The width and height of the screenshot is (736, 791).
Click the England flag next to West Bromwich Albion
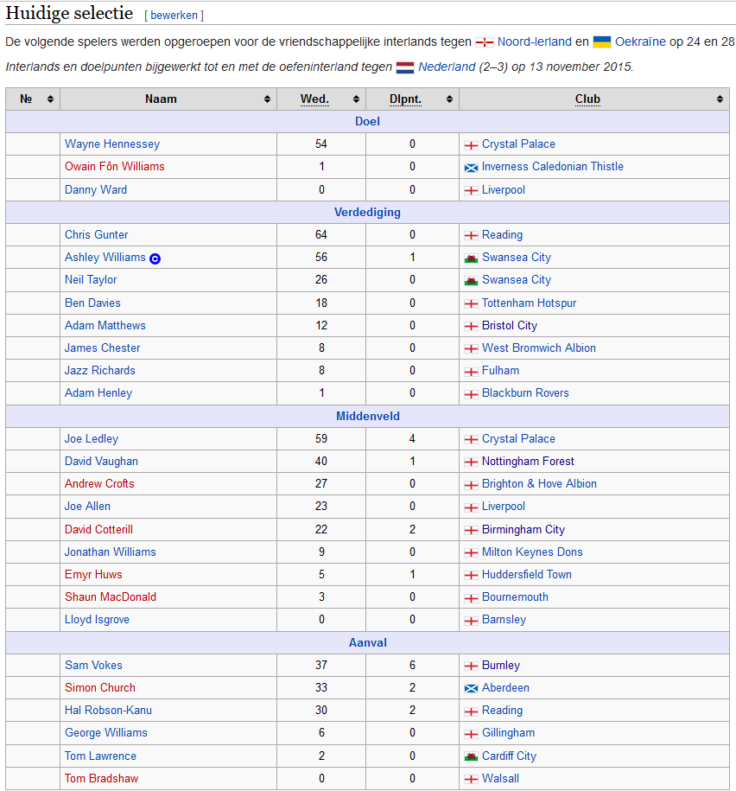(x=471, y=348)
